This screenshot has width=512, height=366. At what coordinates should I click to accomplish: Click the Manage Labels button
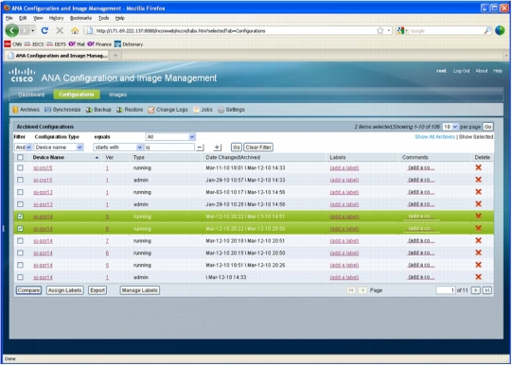(x=140, y=290)
